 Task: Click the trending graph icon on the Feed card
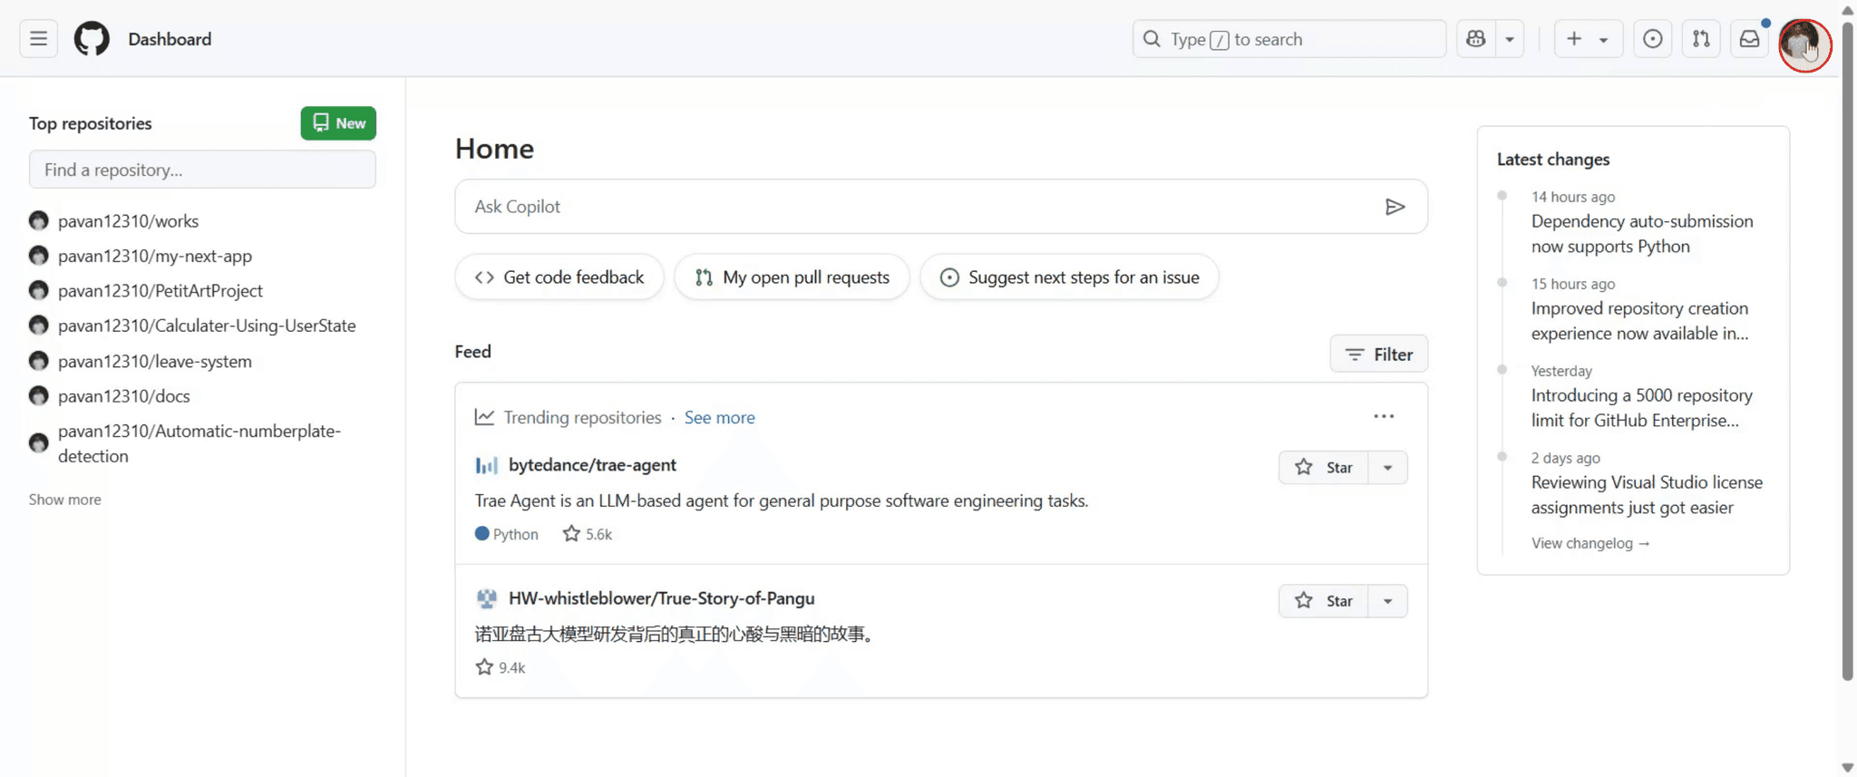click(484, 417)
